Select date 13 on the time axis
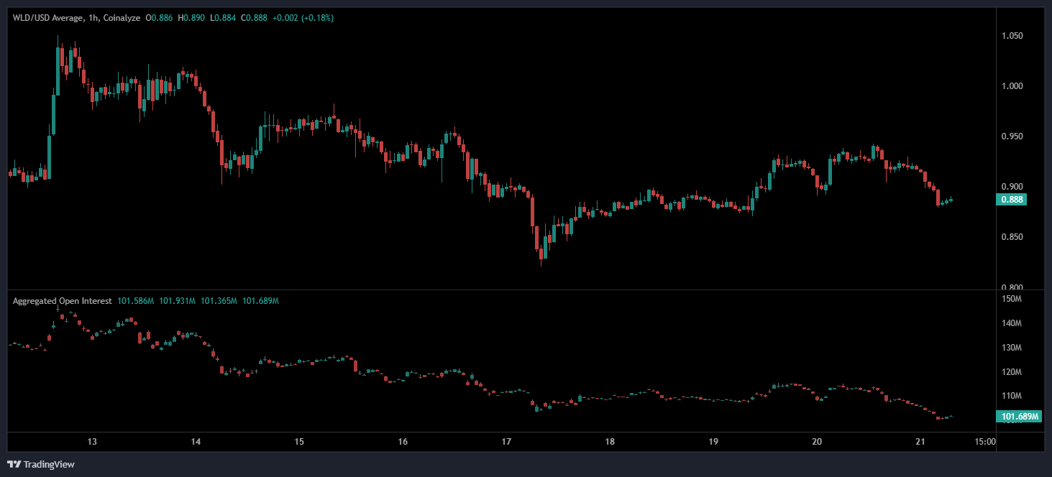This screenshot has width=1052, height=477. pyautogui.click(x=92, y=442)
